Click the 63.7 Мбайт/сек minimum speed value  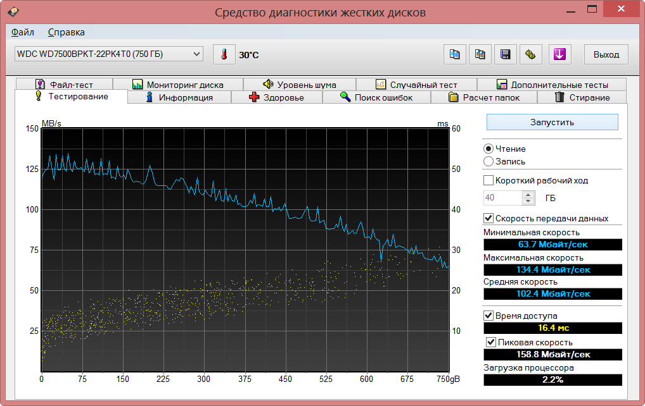click(x=552, y=244)
